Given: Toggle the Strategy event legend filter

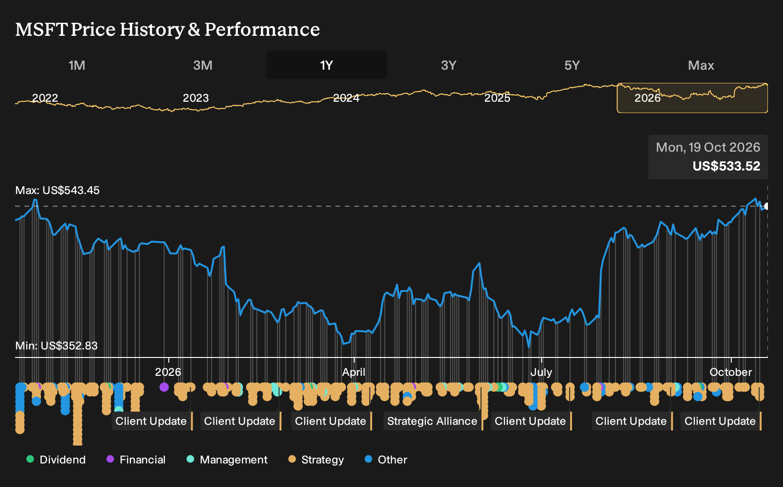Looking at the screenshot, I should point(316,460).
